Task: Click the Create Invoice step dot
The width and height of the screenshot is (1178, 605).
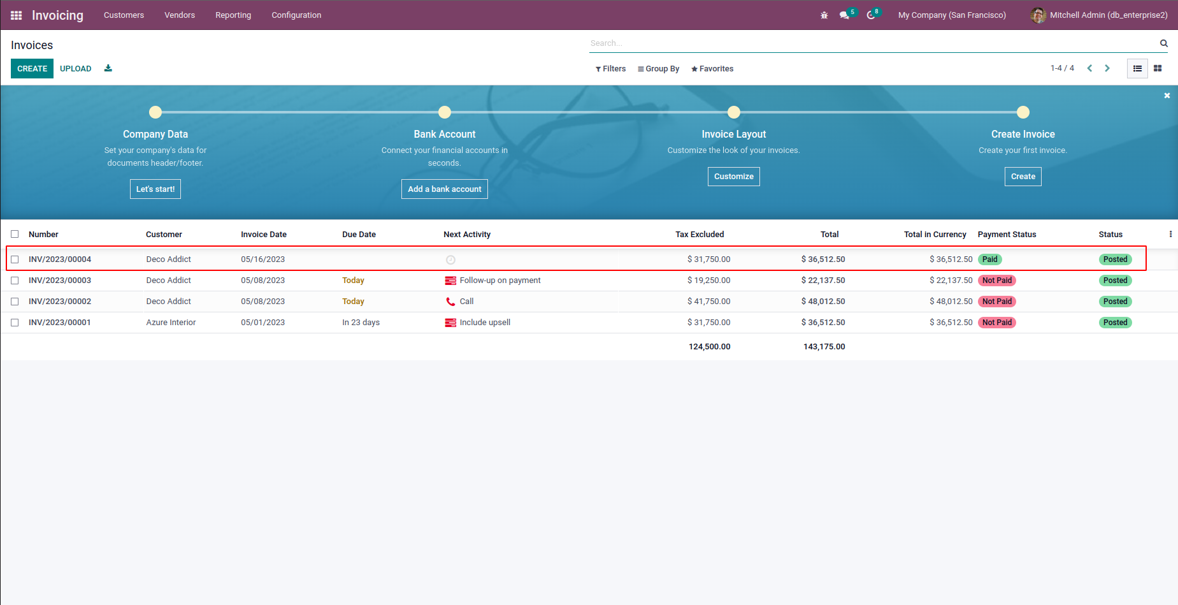Action: [1023, 112]
